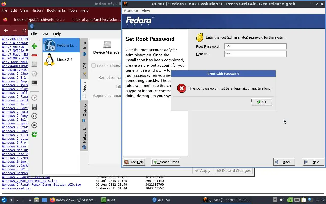
Task: Switch to workspace 3 in taskbar pager
Action: 23,200
